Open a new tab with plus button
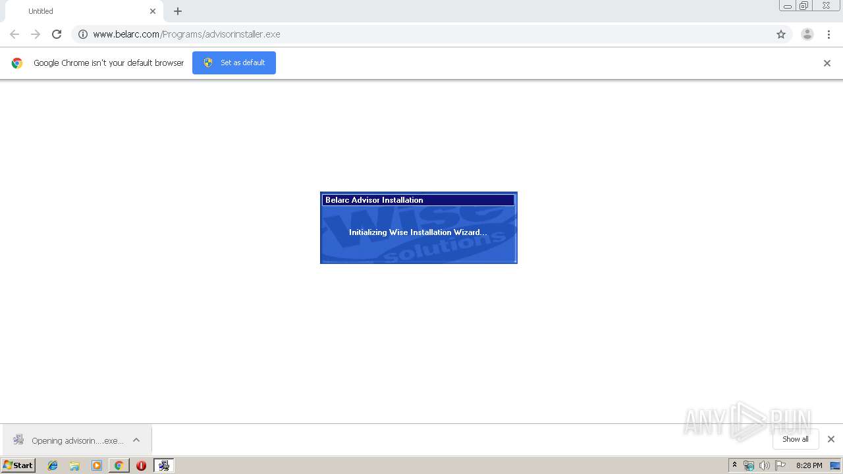The height and width of the screenshot is (474, 843). 178,11
